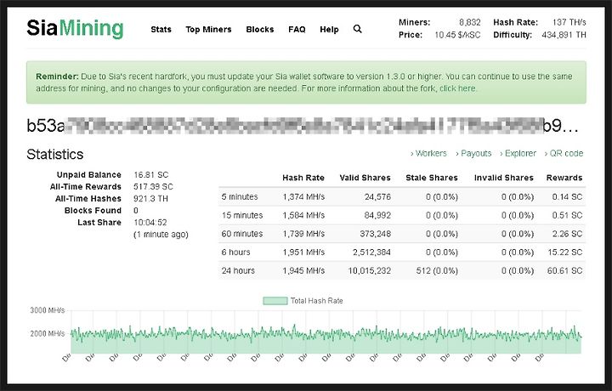Select the '(1 minute ago)' text
This screenshot has width=612, height=391.
coord(161,235)
